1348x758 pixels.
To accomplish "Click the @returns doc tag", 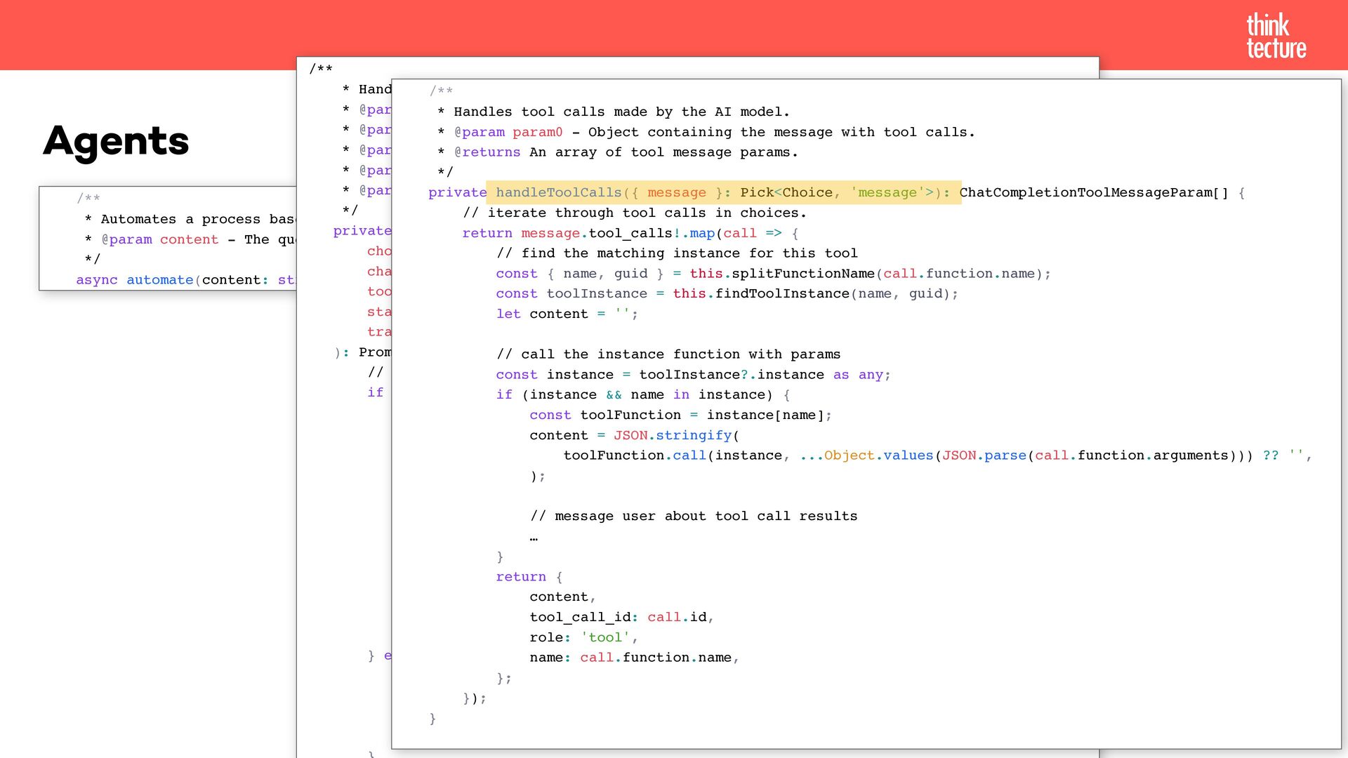I will click(x=487, y=152).
